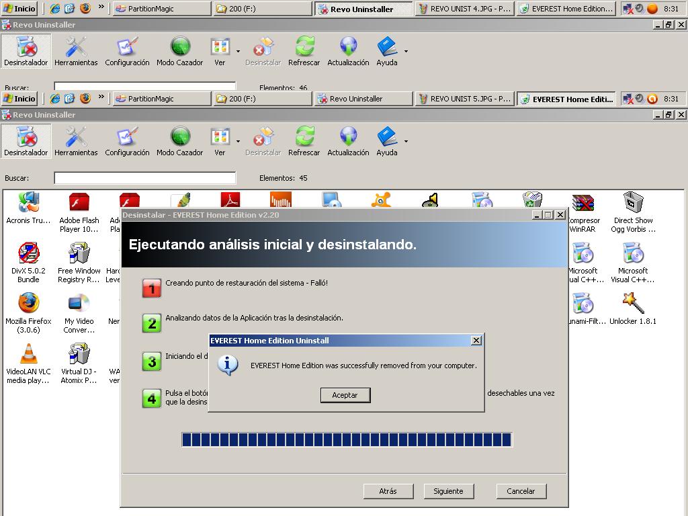Select VideoLAN VLC media player entry
Viewport: 688px width, 516px height.
coord(28,363)
